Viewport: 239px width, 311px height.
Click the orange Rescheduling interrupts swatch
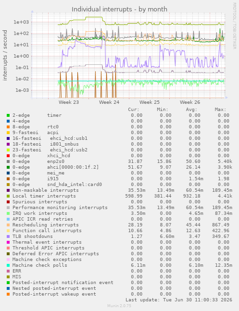[8, 225]
